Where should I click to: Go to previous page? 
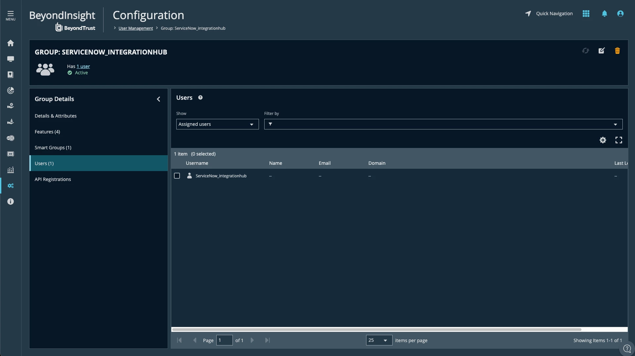point(195,340)
